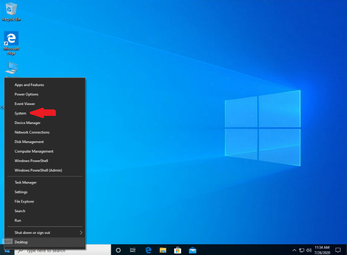Open File Explorer menu entry
This screenshot has width=347, height=255.
click(x=44, y=201)
